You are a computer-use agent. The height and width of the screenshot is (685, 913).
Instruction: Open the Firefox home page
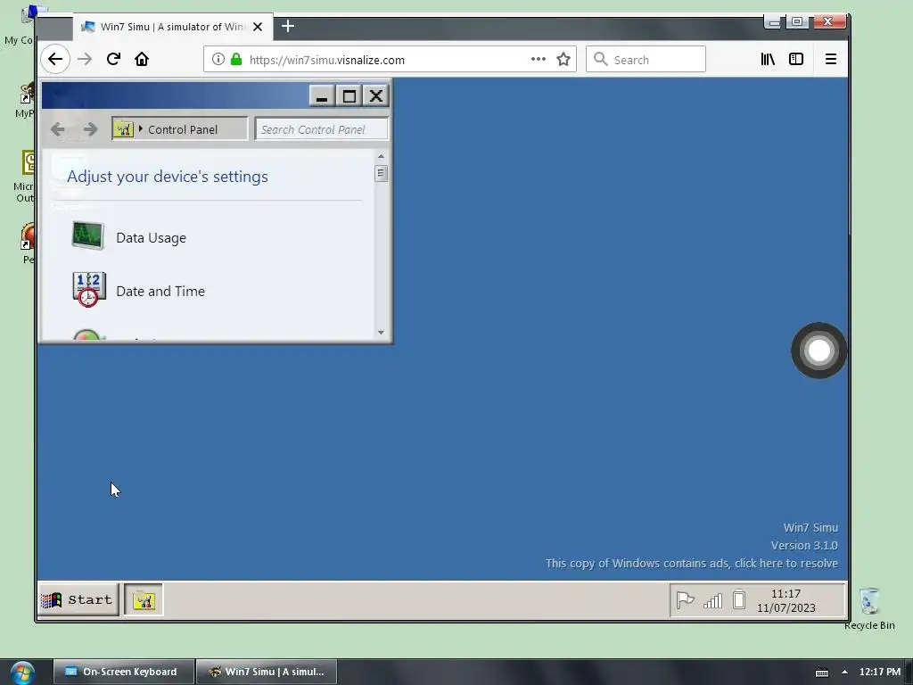point(142,59)
